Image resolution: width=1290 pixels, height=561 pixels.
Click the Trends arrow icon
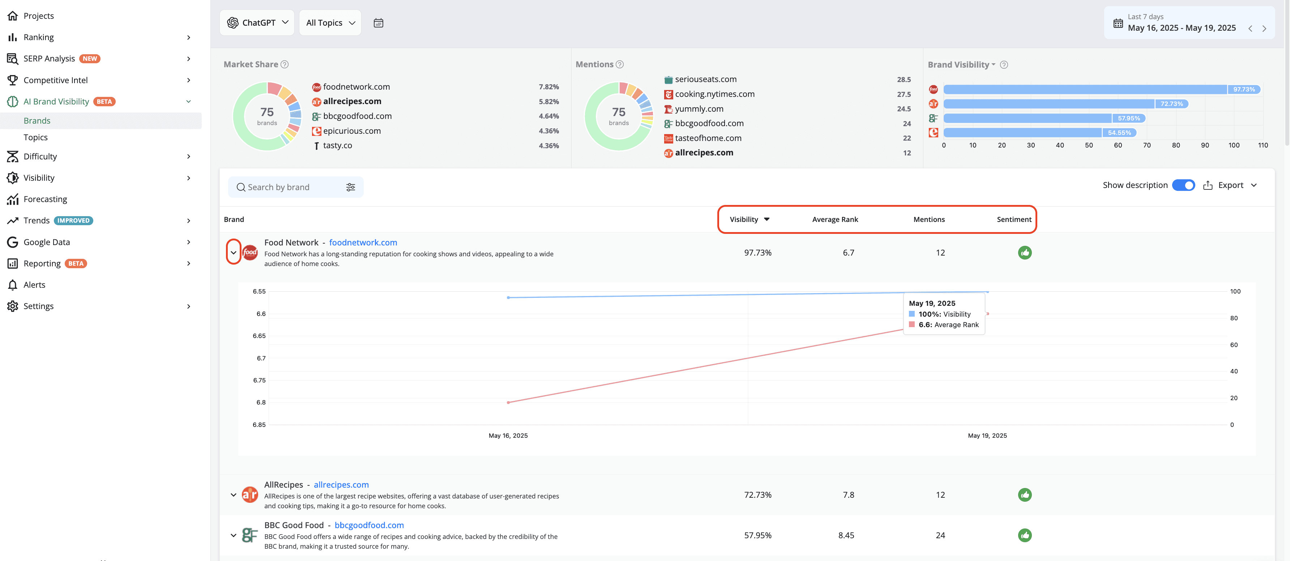13,221
